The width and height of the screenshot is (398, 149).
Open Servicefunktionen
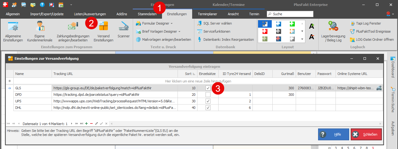214,31
